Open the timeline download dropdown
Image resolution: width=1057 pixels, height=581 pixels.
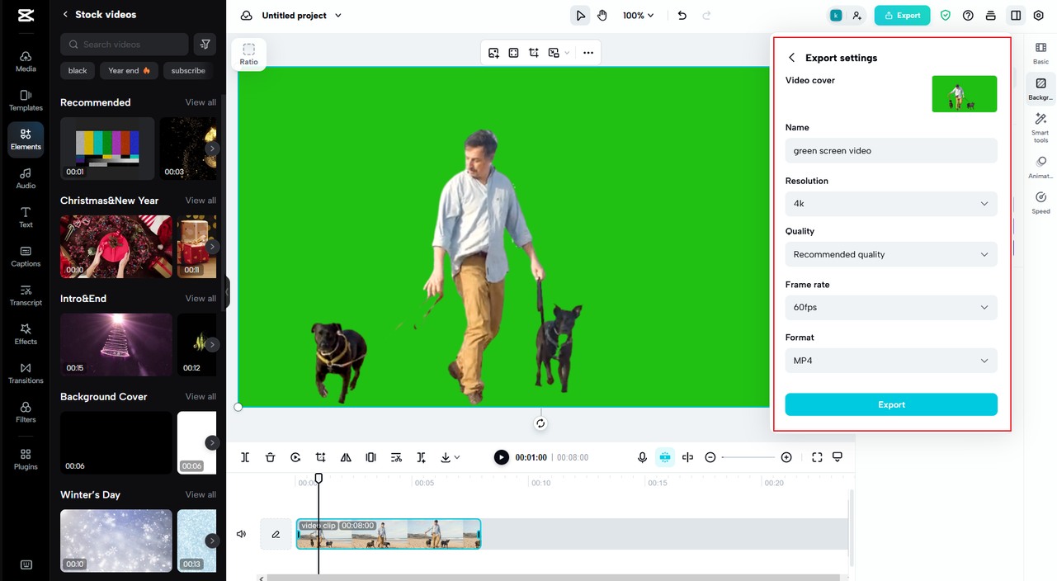click(451, 457)
